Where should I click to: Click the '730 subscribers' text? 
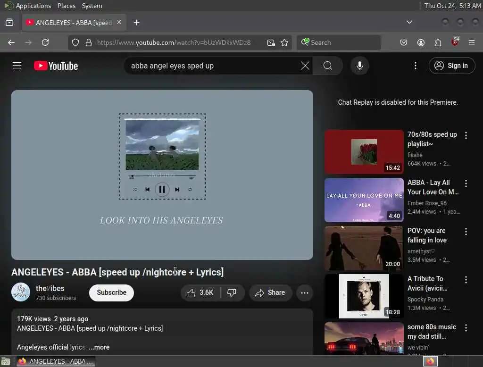[56, 298]
